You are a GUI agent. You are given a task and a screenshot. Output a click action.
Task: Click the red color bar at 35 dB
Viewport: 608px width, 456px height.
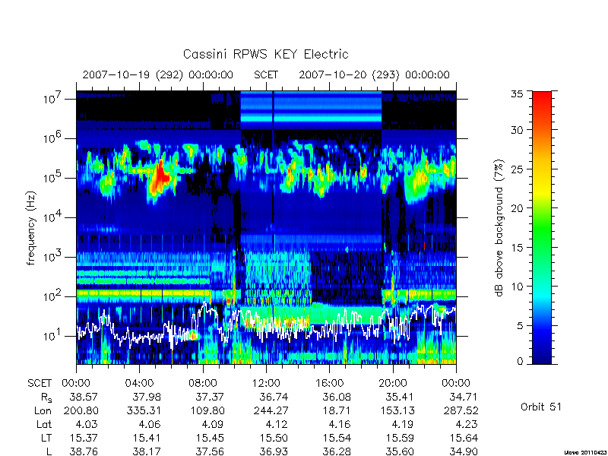pyautogui.click(x=542, y=95)
